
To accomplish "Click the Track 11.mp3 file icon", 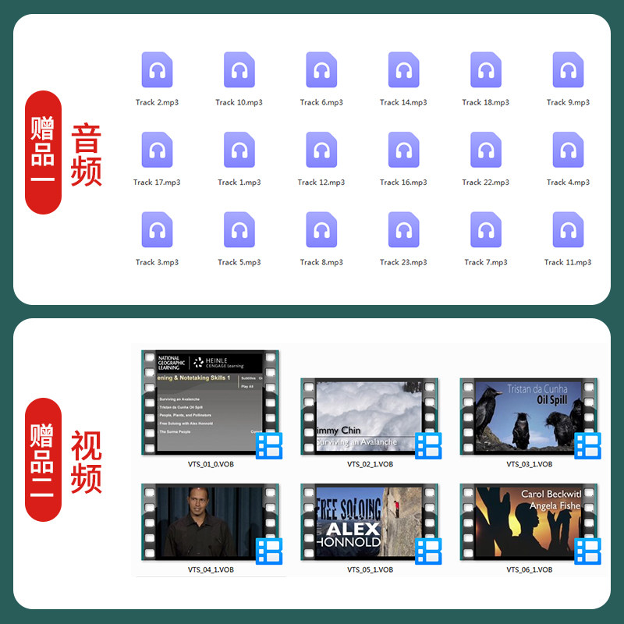I will 569,229.
